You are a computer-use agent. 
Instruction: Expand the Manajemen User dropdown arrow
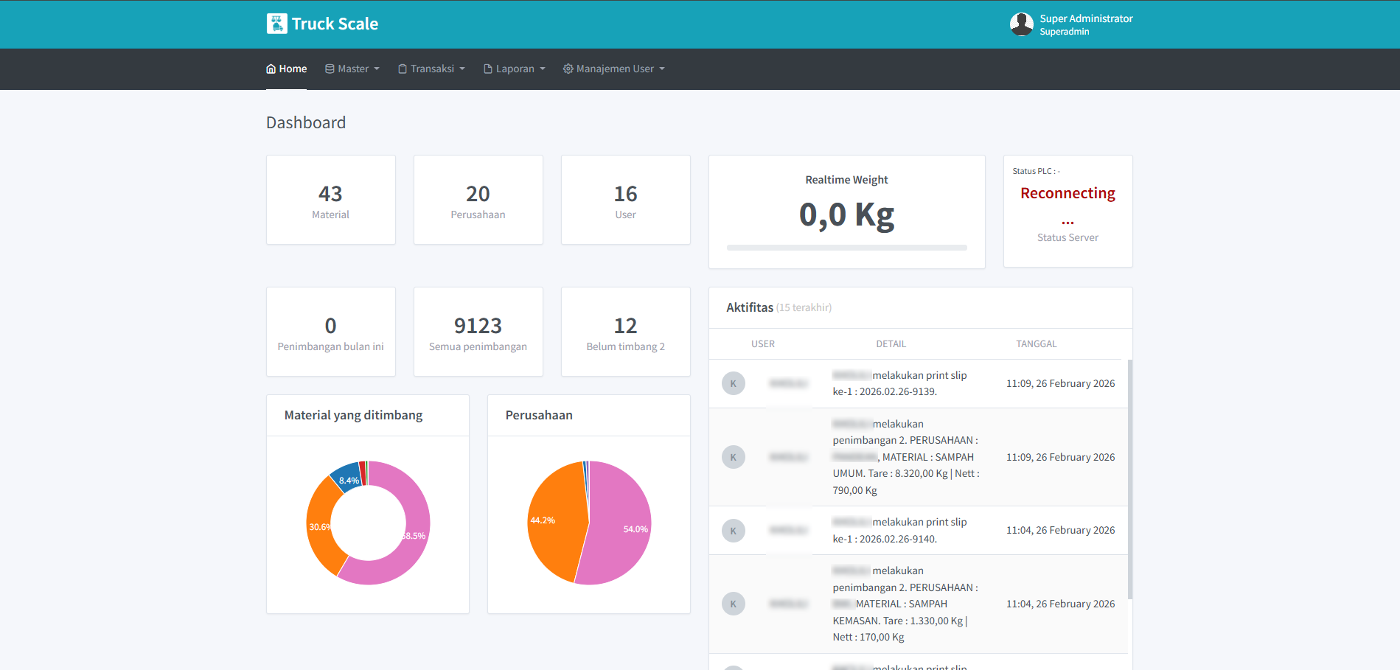point(662,69)
